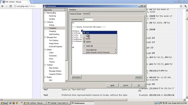Choose Select All from context menu
The height and width of the screenshot is (105, 188).
tap(100, 46)
